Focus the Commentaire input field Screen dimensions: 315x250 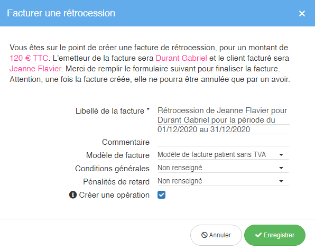tap(224, 142)
